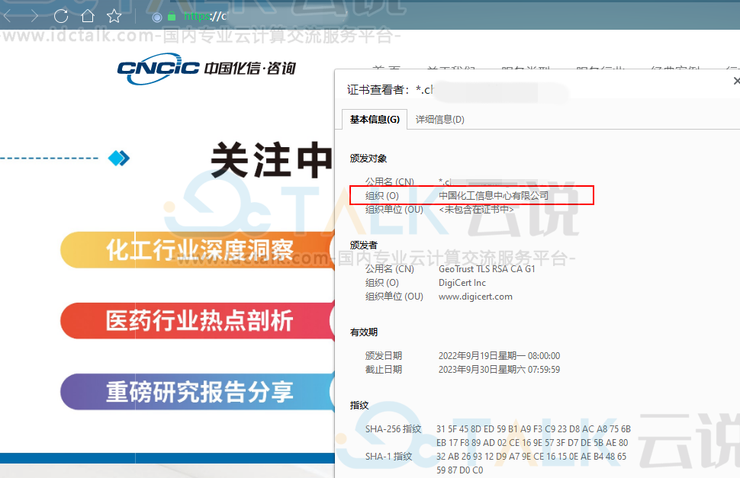
Task: Go forward with the browser forward arrow
Action: point(33,17)
